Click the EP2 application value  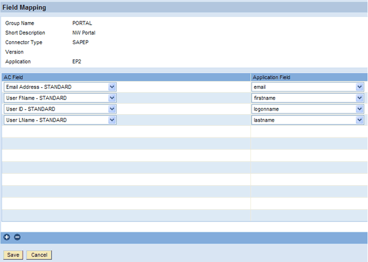pyautogui.click(x=77, y=62)
